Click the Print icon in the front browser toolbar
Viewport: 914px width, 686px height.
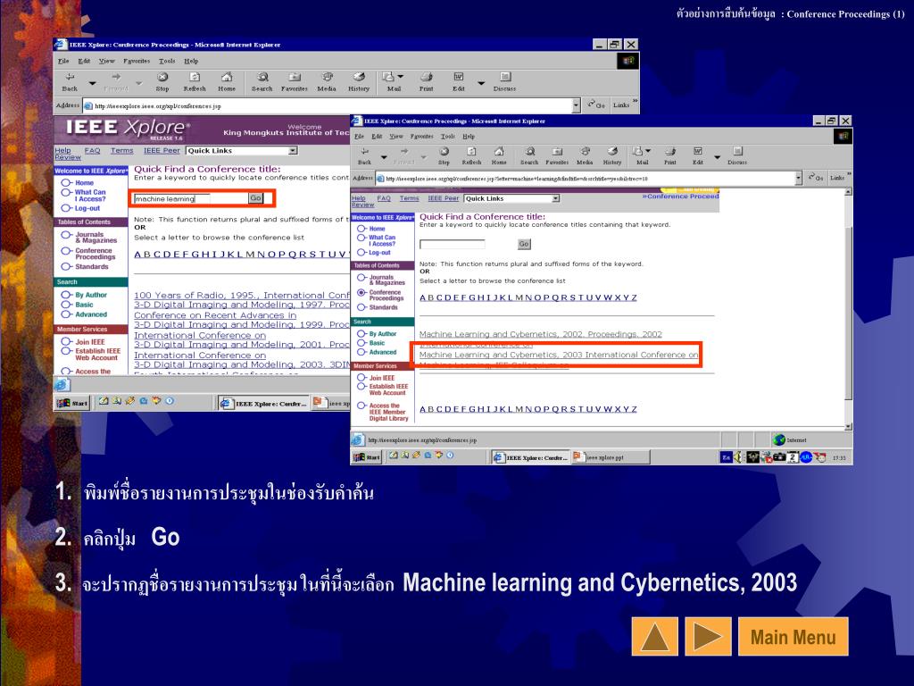[x=670, y=152]
